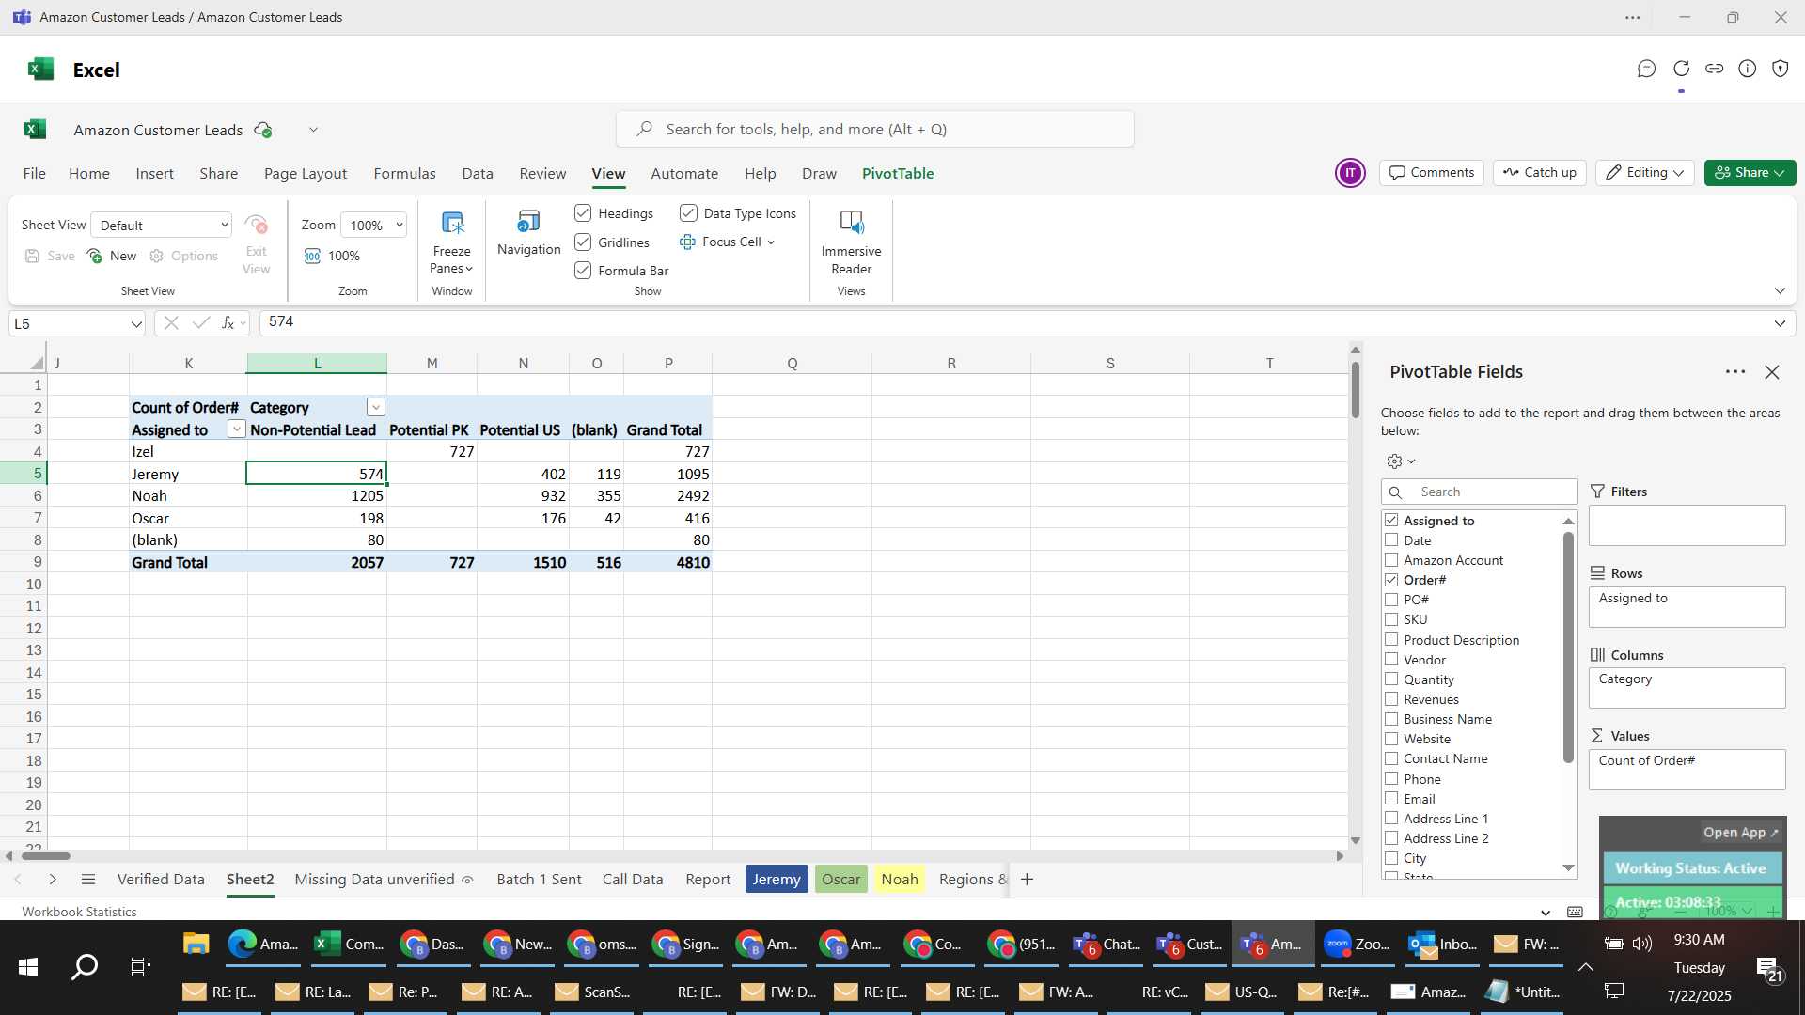Click the insert function fx icon
Image resolution: width=1805 pixels, height=1015 pixels.
pyautogui.click(x=228, y=322)
